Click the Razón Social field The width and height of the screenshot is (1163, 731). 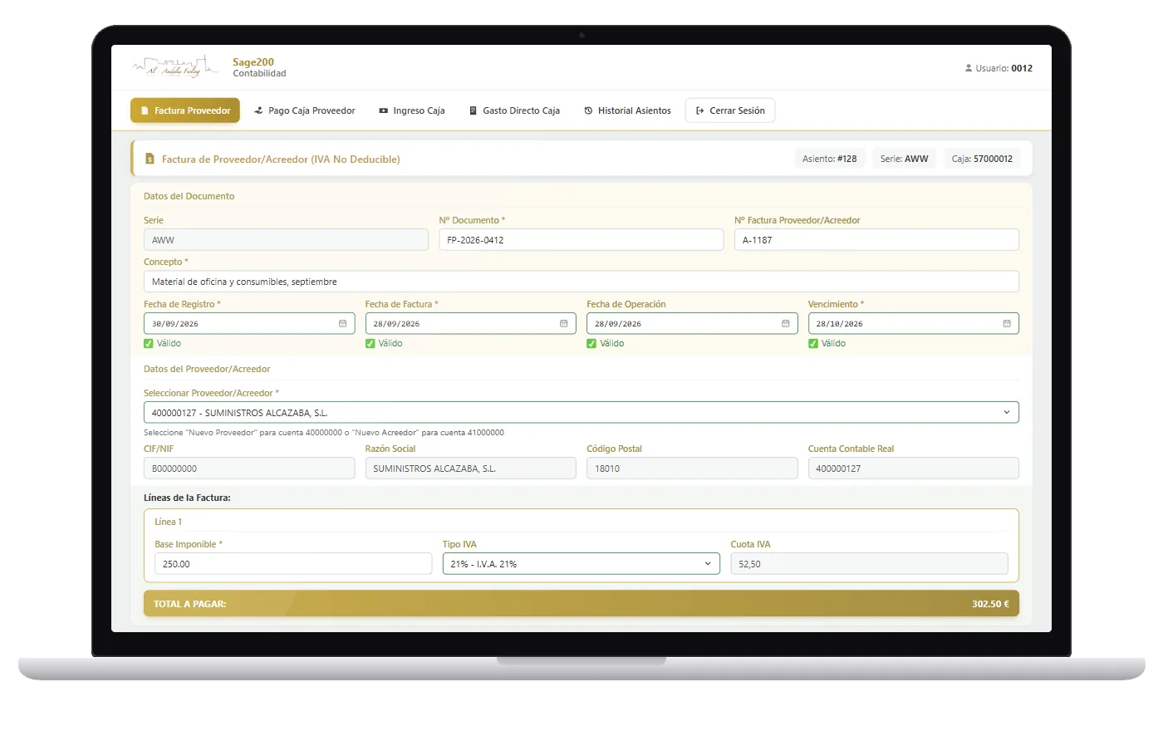(471, 468)
